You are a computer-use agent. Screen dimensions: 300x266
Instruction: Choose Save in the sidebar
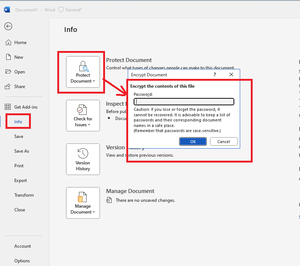[x=19, y=136]
